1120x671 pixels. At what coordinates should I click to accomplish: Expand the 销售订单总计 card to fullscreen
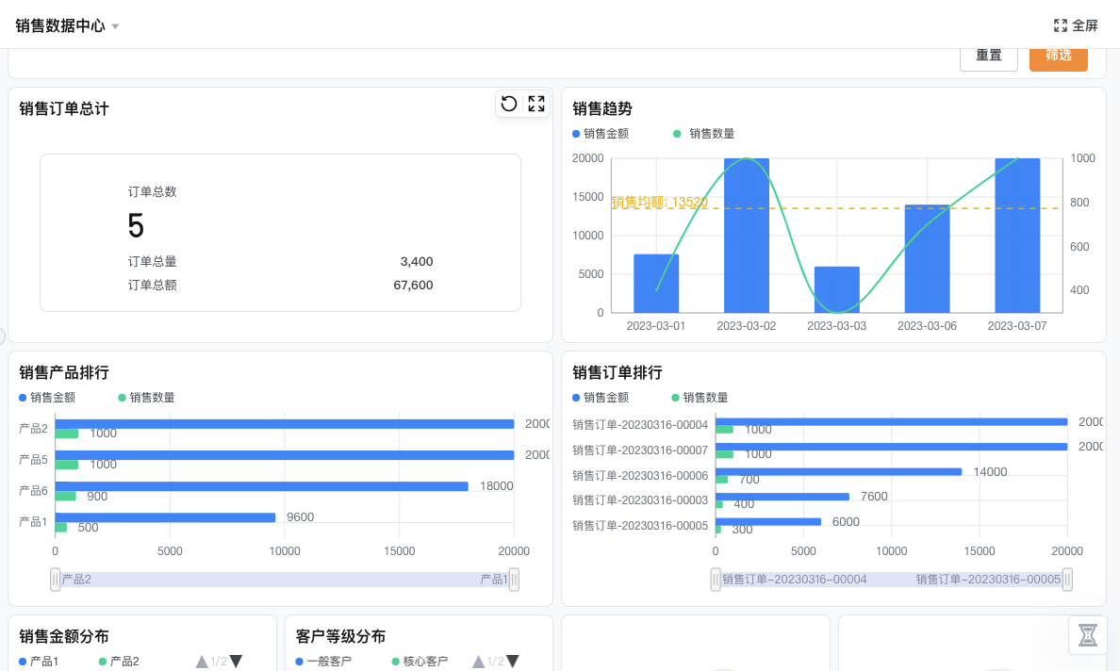536,105
